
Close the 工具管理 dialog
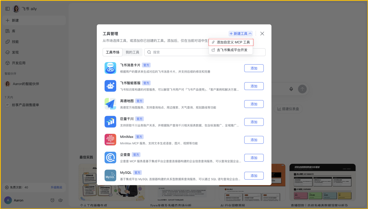click(262, 34)
